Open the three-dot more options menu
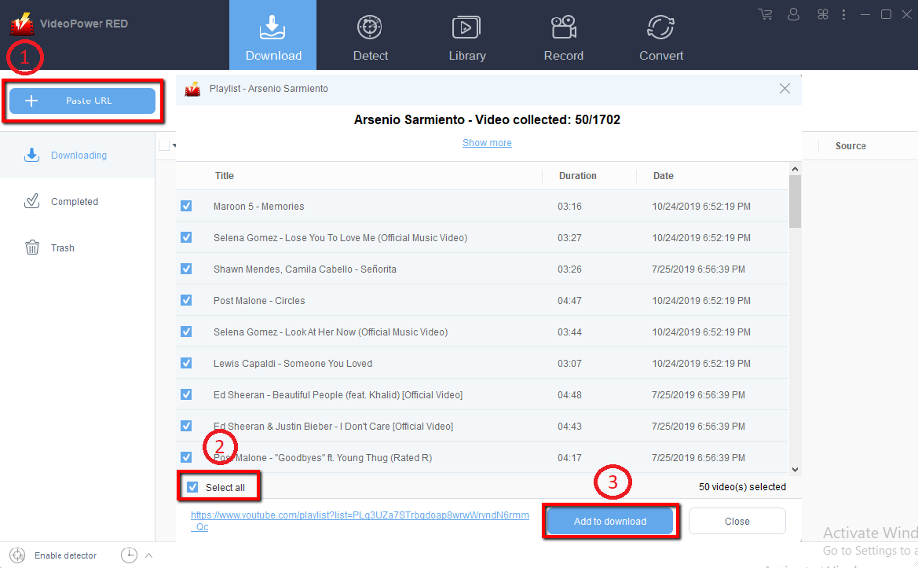The height and width of the screenshot is (568, 918). 843,14
